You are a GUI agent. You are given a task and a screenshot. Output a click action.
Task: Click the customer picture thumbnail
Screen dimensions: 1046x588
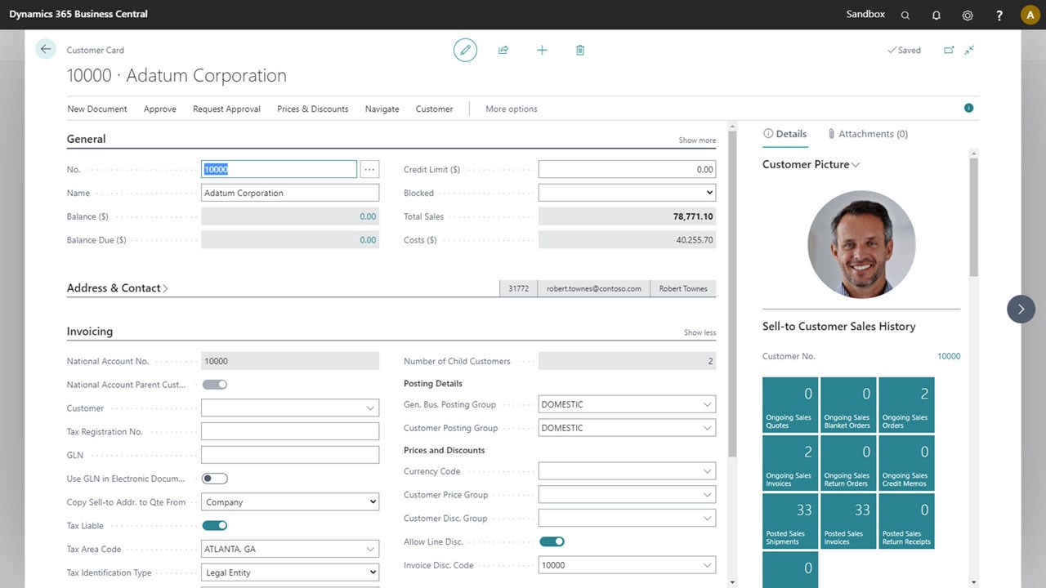point(861,244)
